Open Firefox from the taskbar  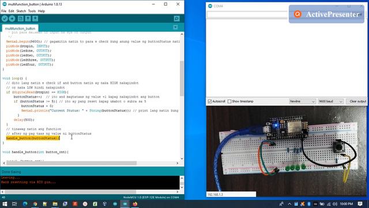click(x=135, y=204)
